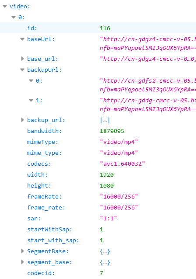Open the collapsed backup_url brackets preview
Screen dimensions: 196x279
pyautogui.click(x=105, y=120)
